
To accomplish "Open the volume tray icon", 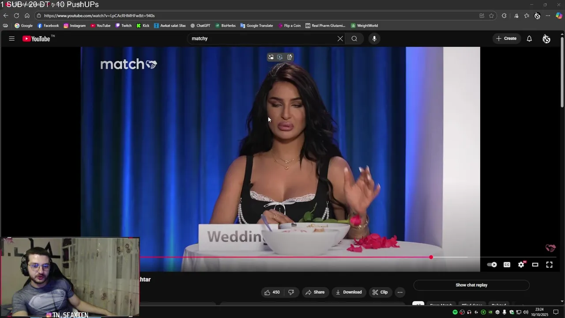I will pos(526,312).
